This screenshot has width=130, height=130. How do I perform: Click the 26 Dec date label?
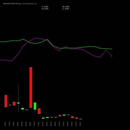26,124
